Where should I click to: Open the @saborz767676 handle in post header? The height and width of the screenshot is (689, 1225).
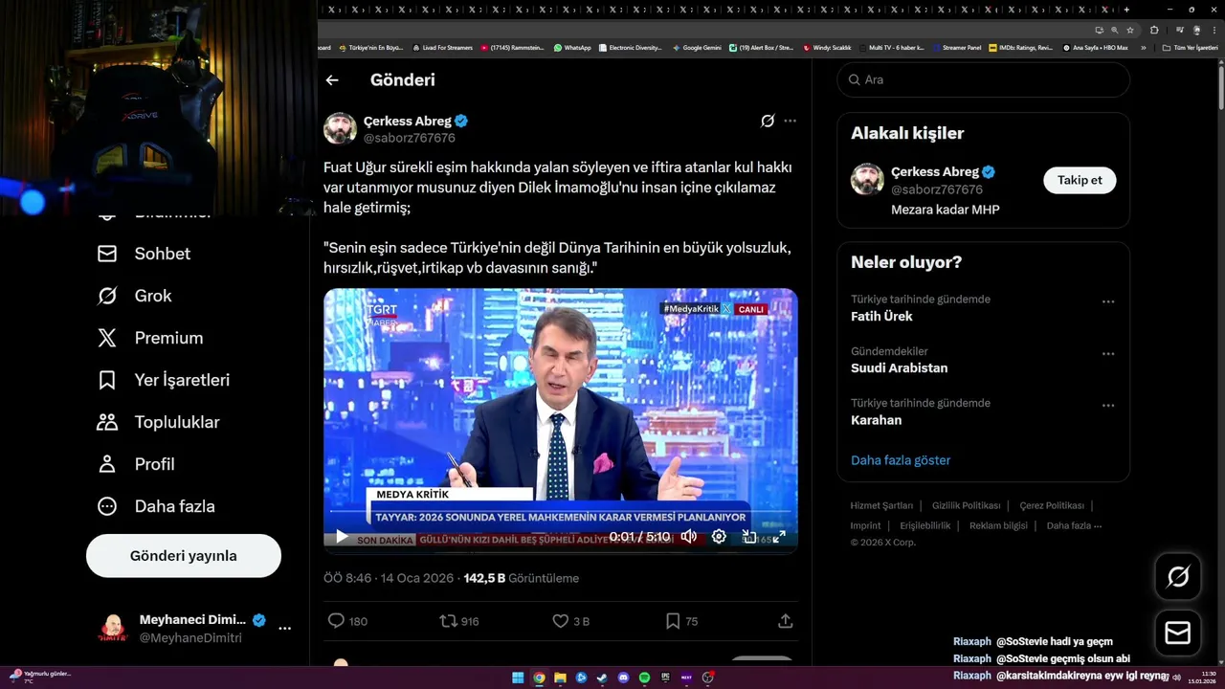pyautogui.click(x=410, y=138)
